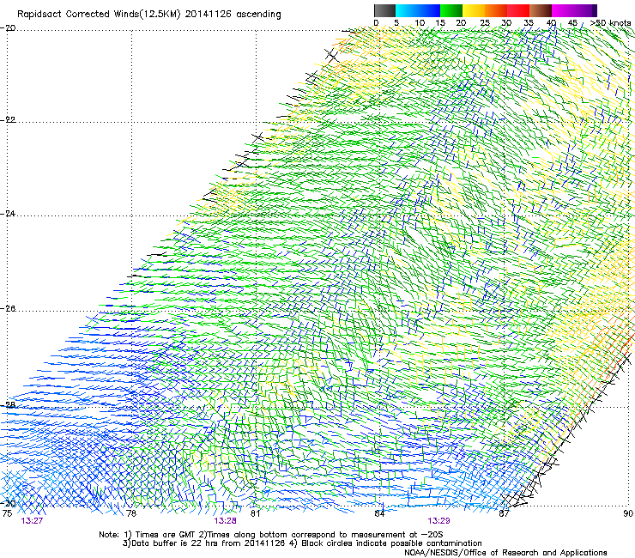635x558 pixels.
Task: Click the brown 35-40 knots color swatch
Action: coord(541,10)
